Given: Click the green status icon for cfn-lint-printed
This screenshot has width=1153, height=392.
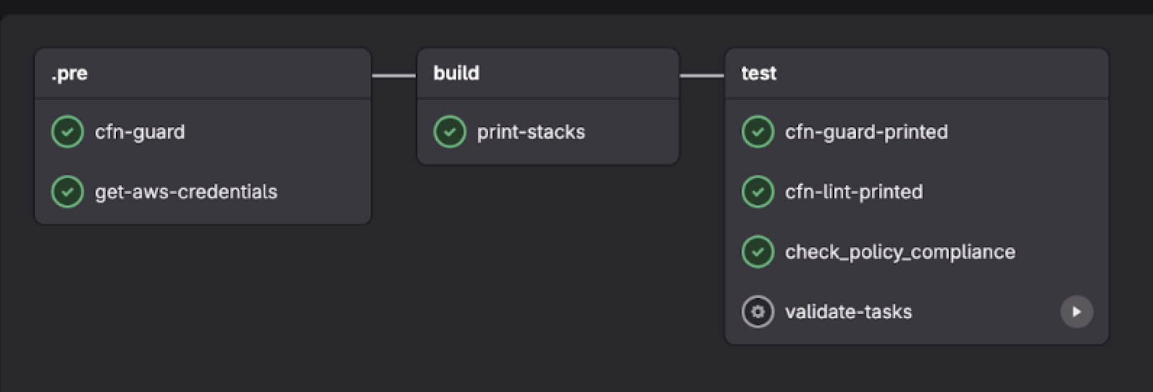Looking at the screenshot, I should (x=758, y=192).
